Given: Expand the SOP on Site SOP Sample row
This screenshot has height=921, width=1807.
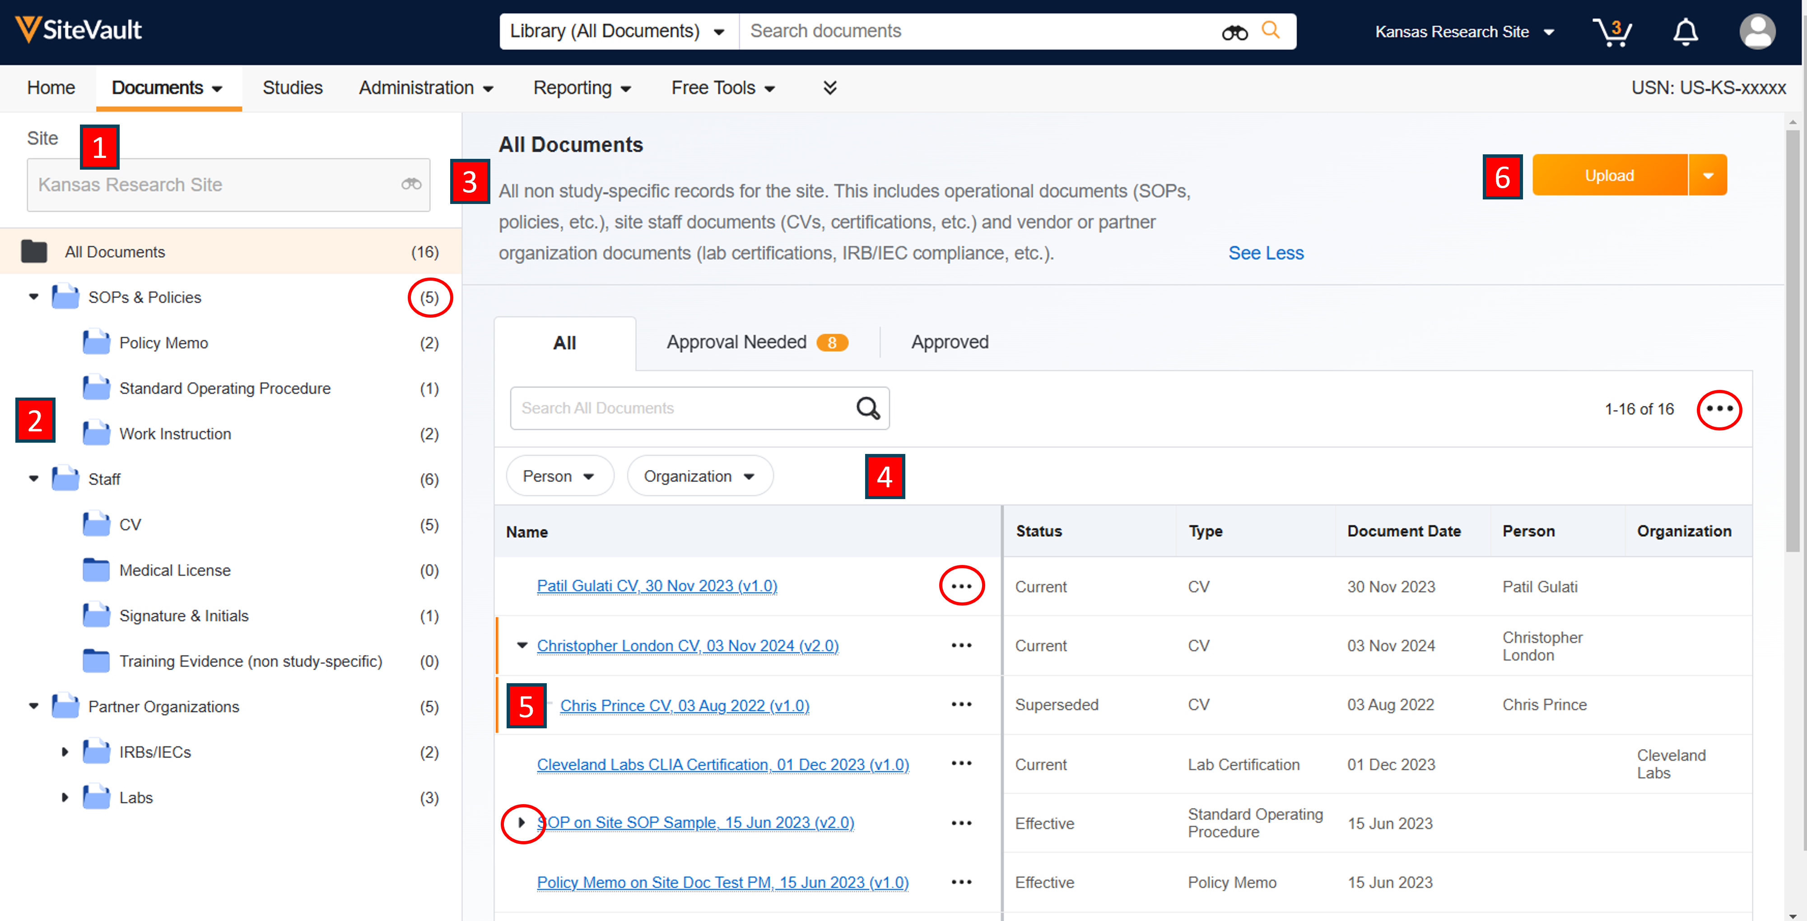Looking at the screenshot, I should 521,822.
